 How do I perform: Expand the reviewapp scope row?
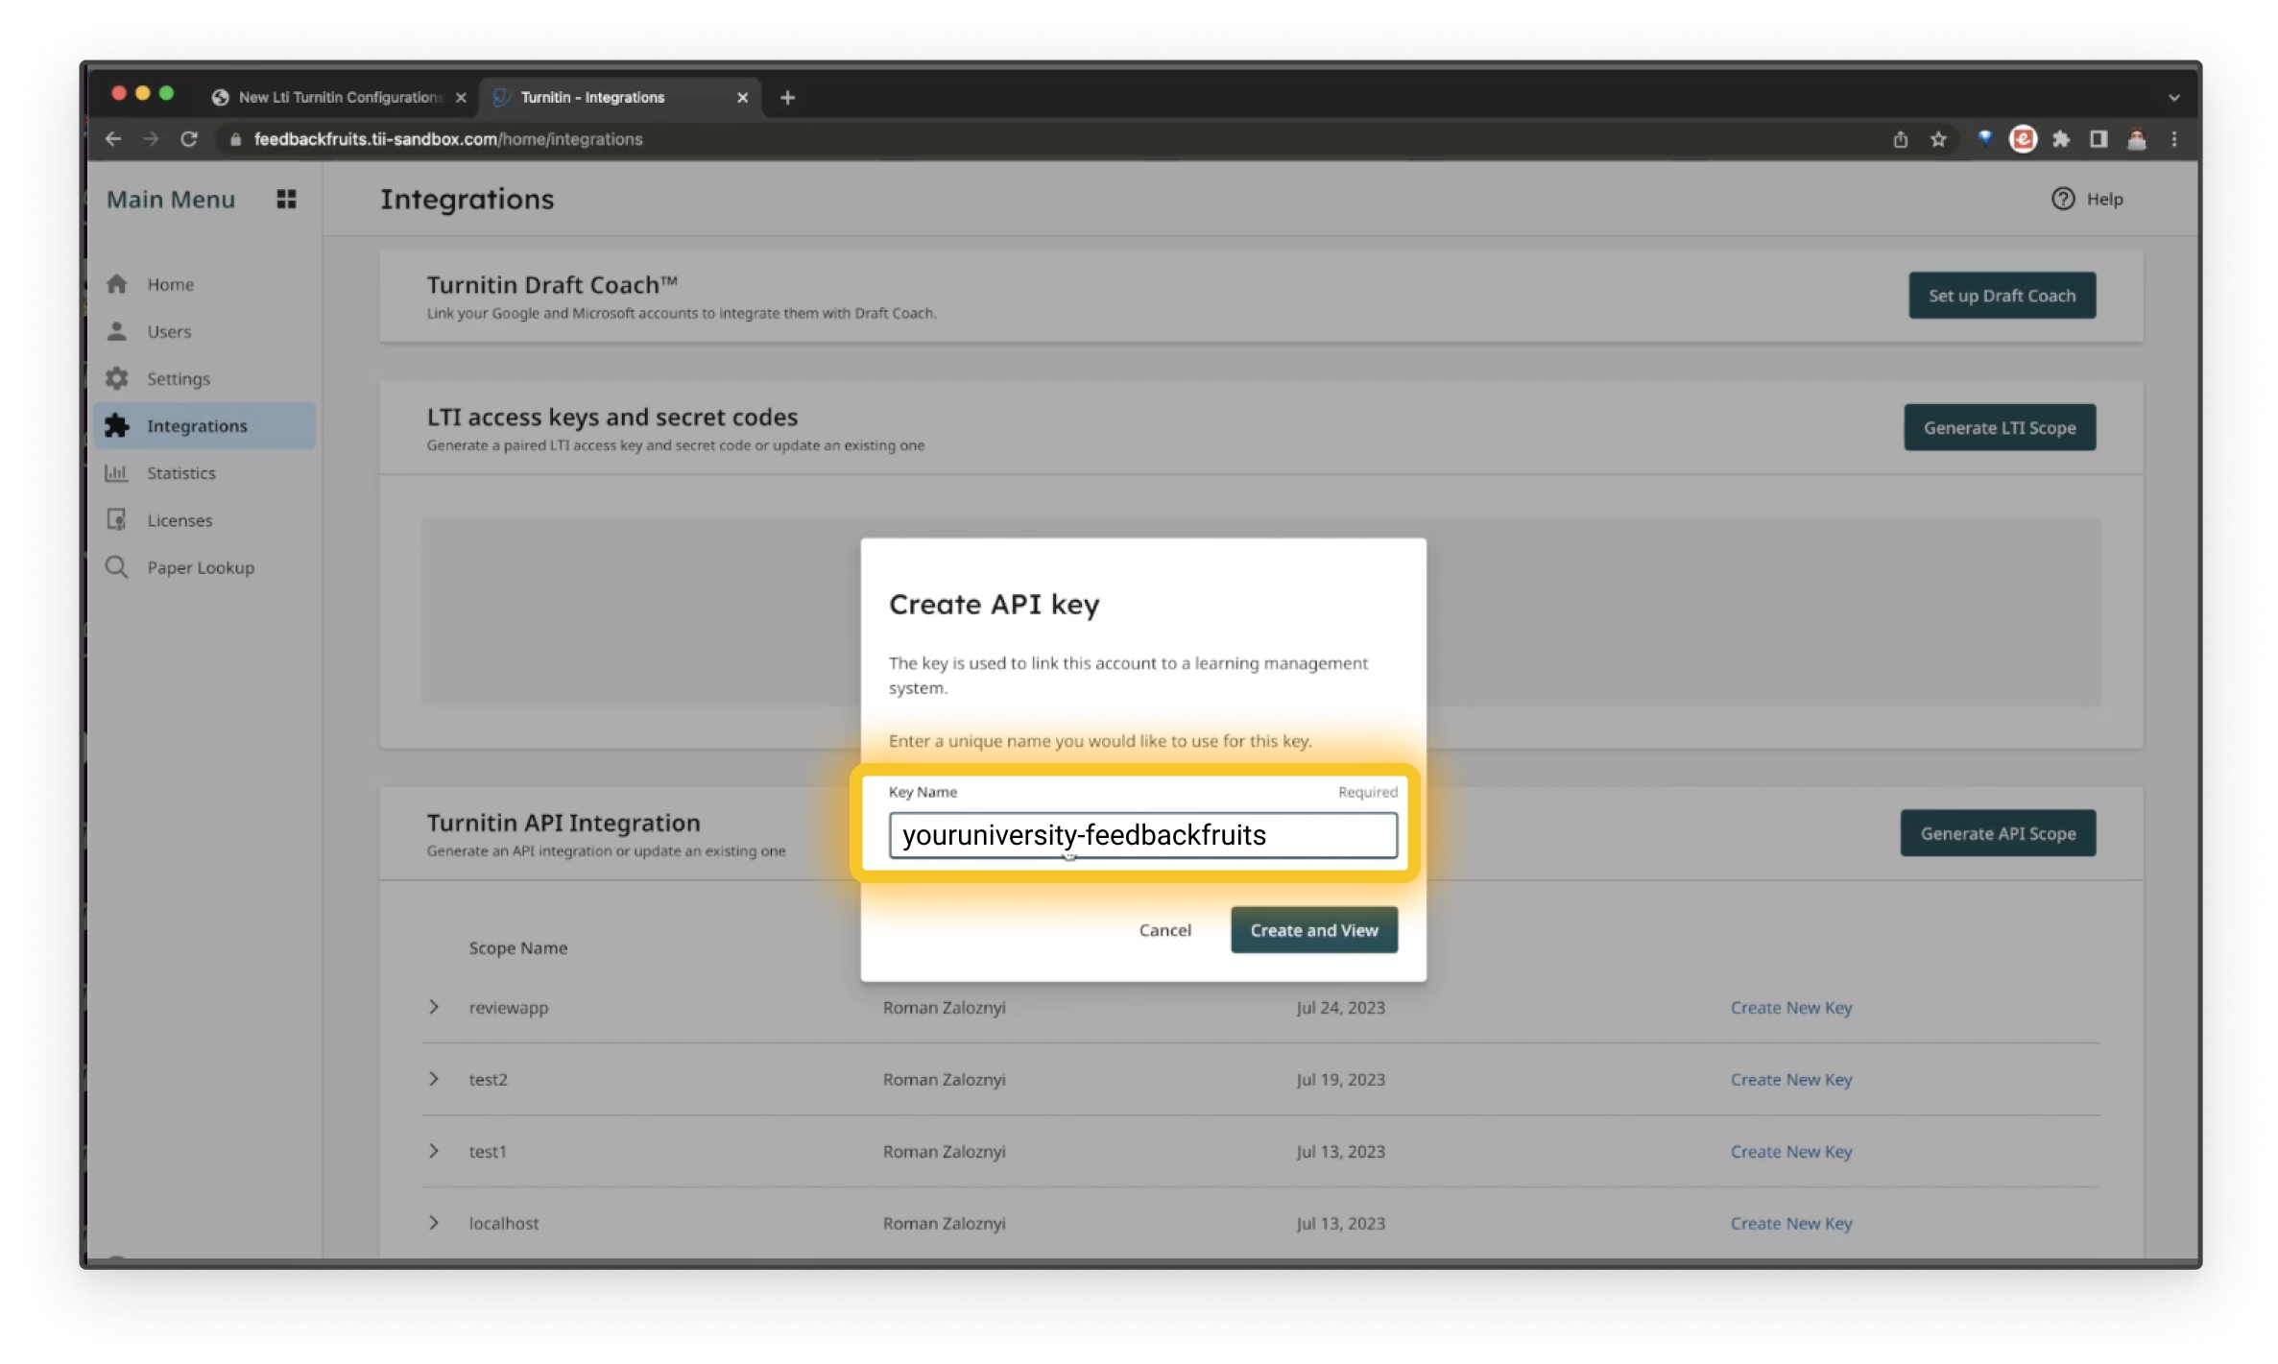click(434, 1007)
